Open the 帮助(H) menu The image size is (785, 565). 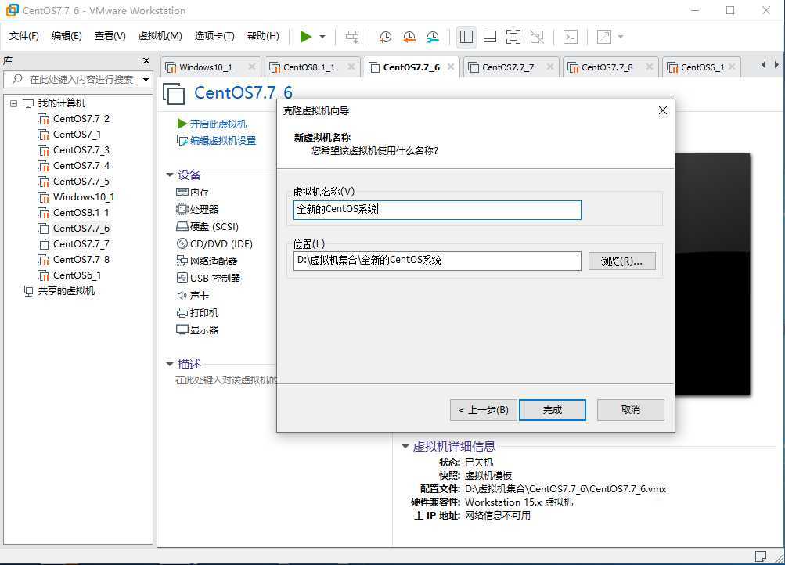[x=263, y=35]
